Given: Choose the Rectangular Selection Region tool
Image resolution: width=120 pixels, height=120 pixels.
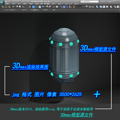Looking at the screenshot, I should 26,7.
